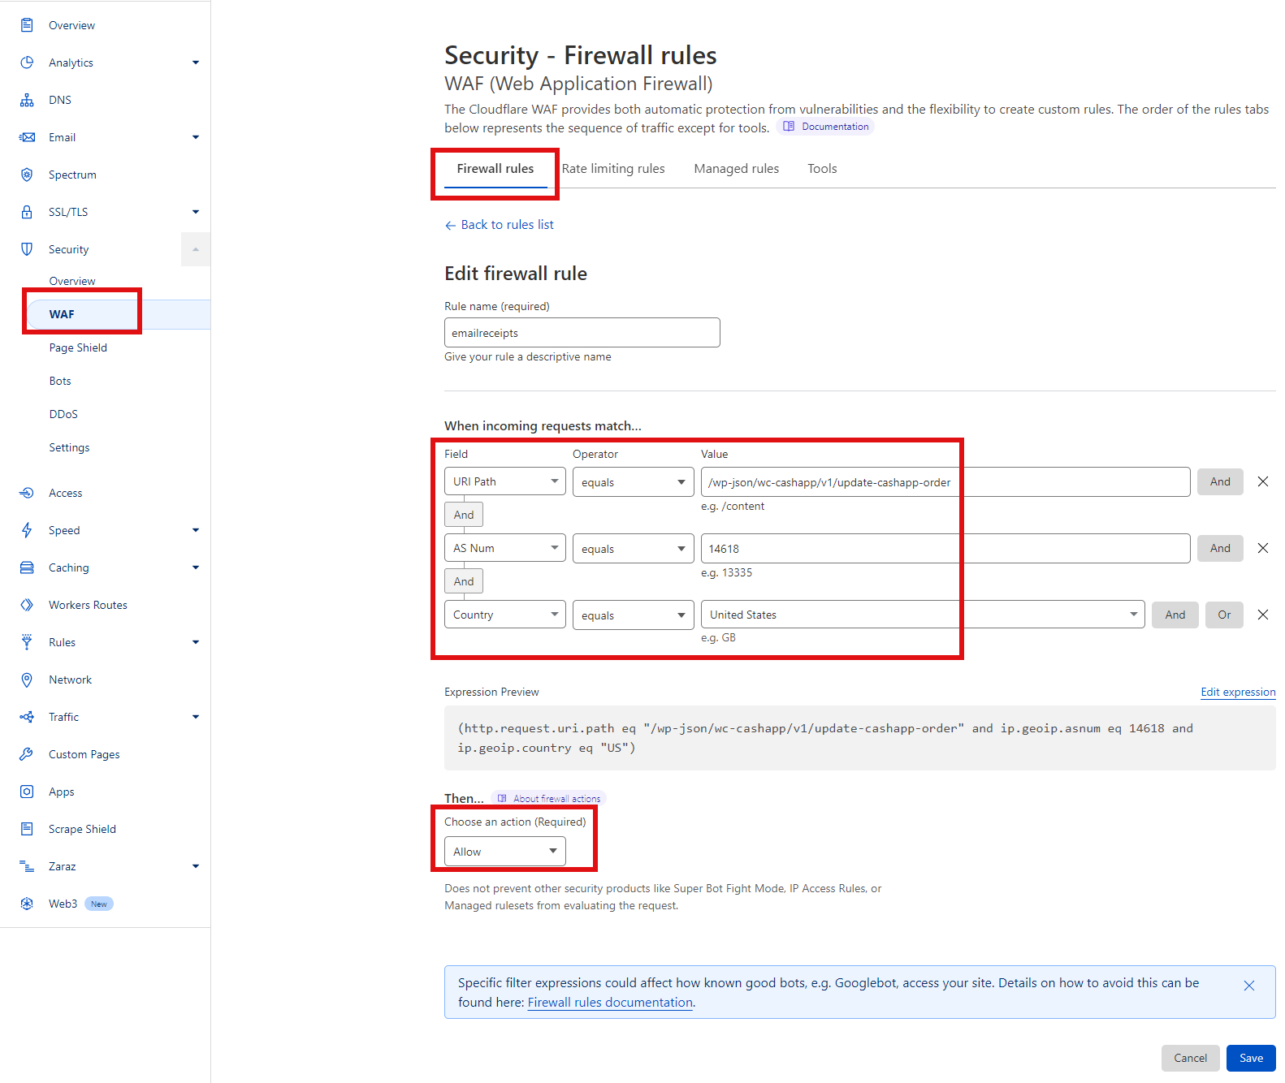Open the Documentation badge link
This screenshot has height=1083, width=1285.
point(825,127)
